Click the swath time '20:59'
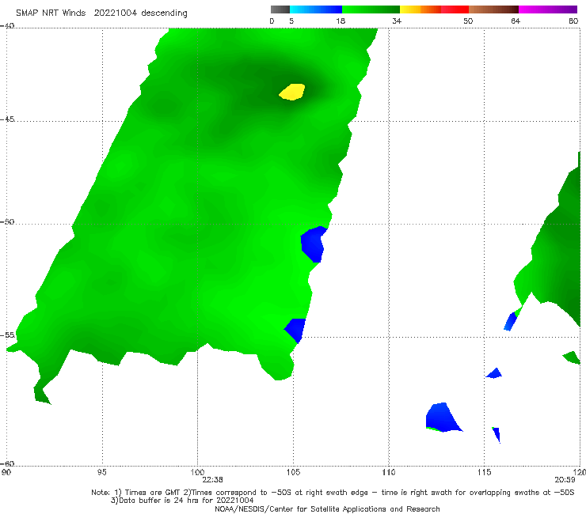 pos(565,480)
